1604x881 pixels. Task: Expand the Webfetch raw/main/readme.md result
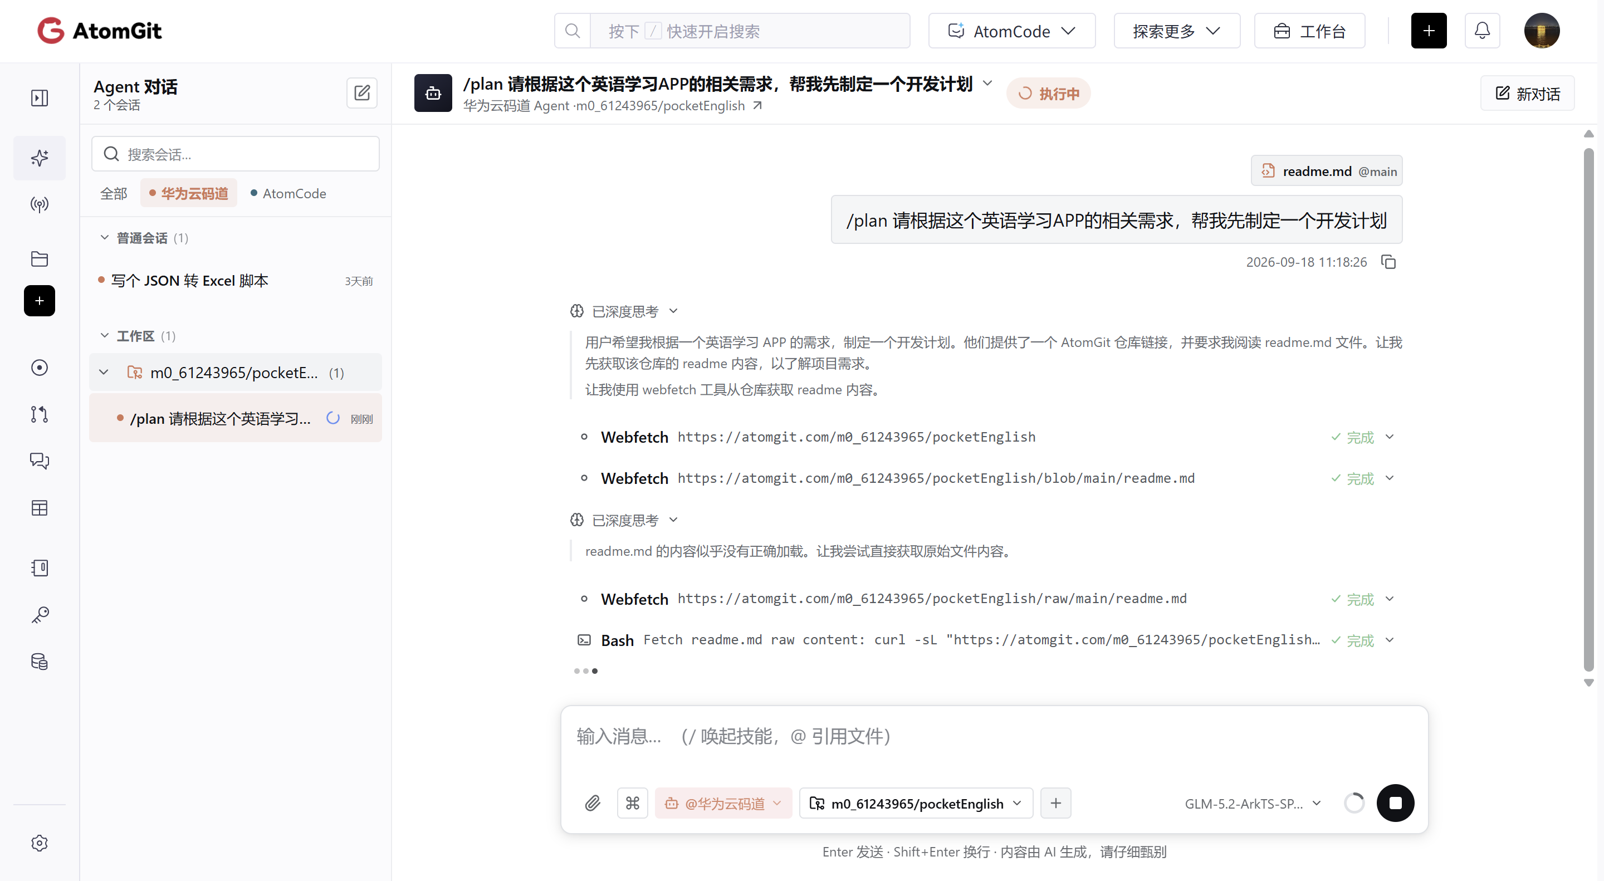point(1389,599)
